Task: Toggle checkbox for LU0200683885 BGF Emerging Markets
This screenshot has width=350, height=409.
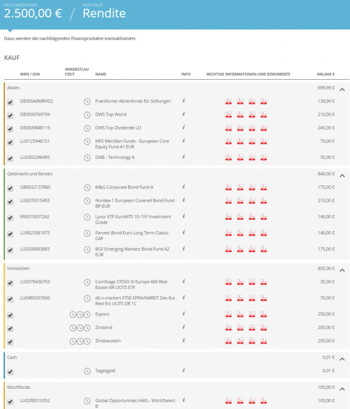Action: (x=10, y=250)
